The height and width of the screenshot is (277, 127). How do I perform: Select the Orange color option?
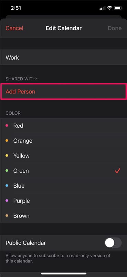[63, 141]
